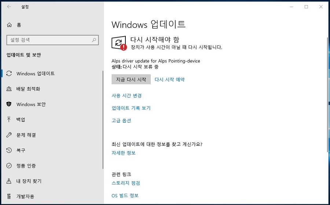Open 고급 옵션 link

coord(121,120)
